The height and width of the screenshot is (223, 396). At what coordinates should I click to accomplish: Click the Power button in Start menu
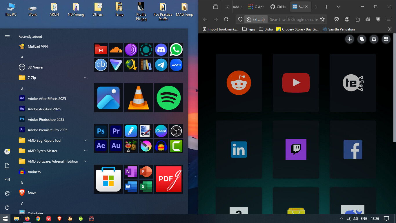7,207
